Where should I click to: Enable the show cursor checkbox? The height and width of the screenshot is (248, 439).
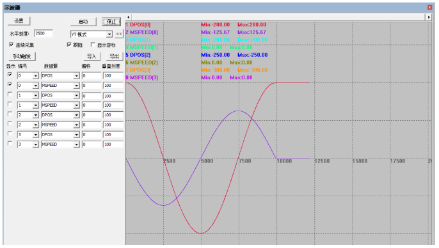93,45
